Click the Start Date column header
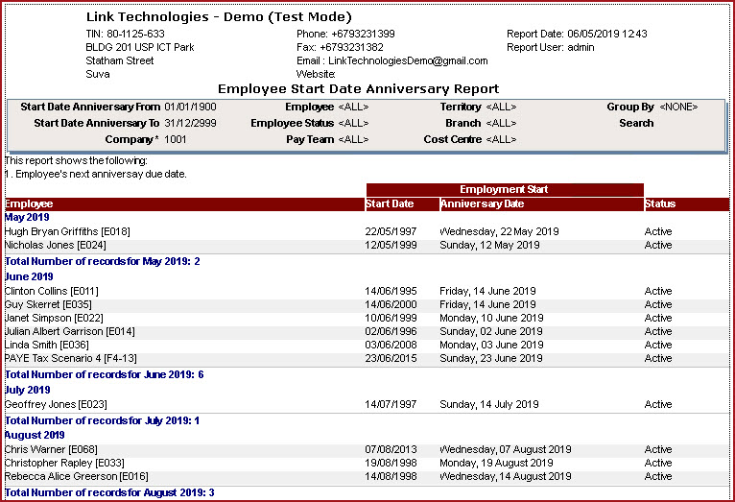Screen dimensions: 735x502 pyautogui.click(x=390, y=203)
